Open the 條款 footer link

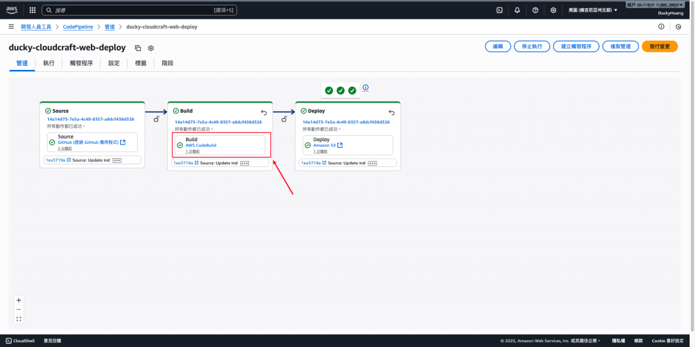click(638, 341)
